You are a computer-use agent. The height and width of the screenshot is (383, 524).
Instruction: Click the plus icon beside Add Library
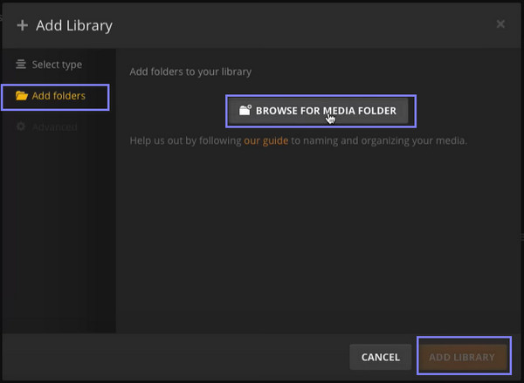[x=23, y=25]
